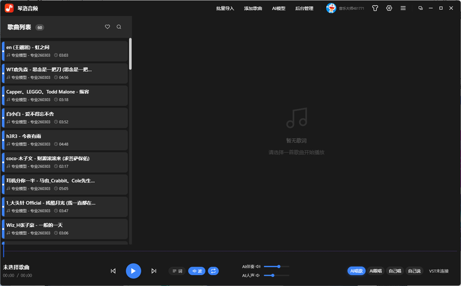Toggle the 波 waveform button

pos(197,270)
